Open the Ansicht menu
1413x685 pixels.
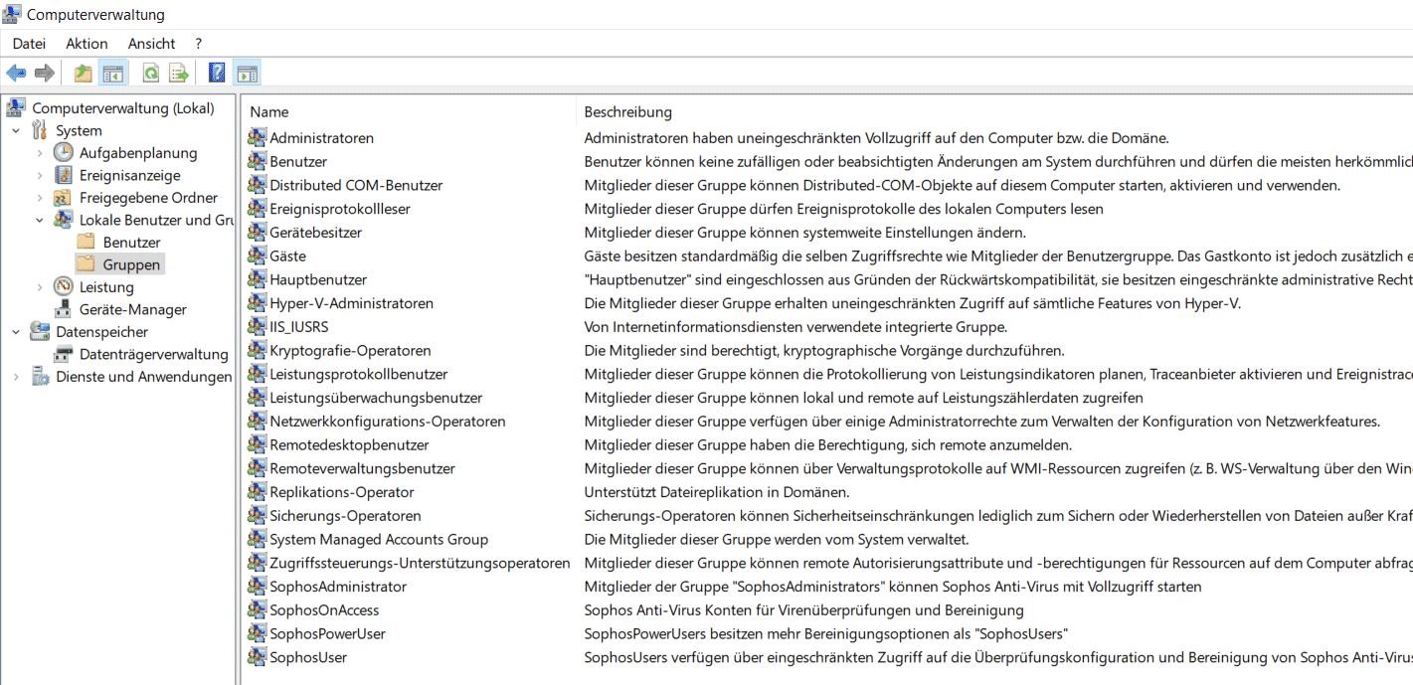point(151,44)
